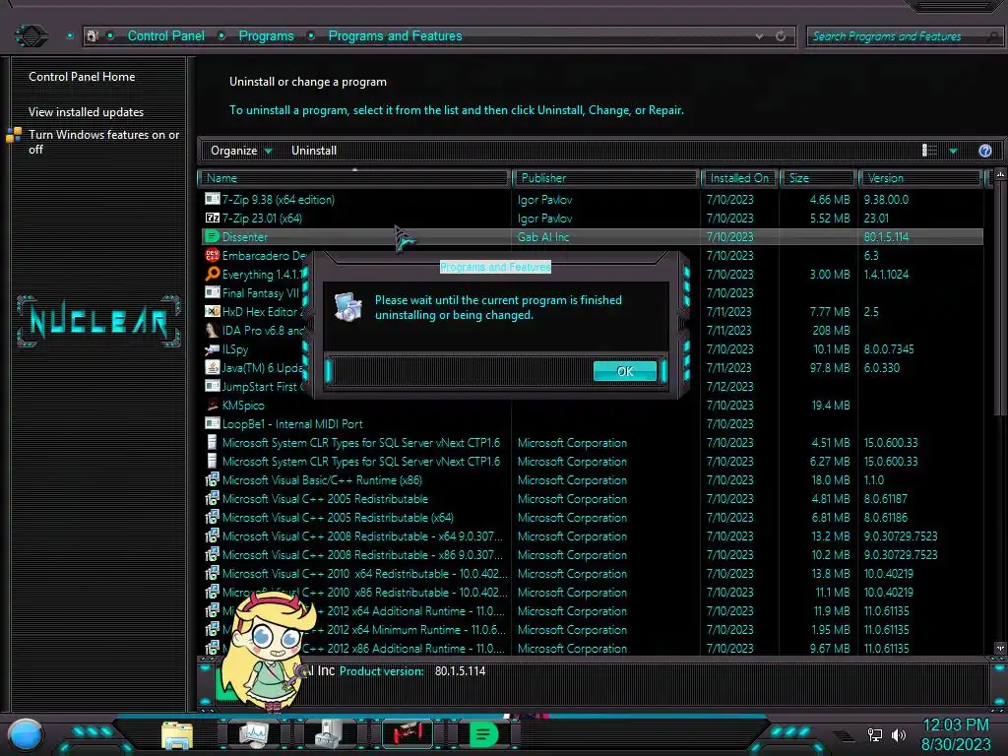
Task: Select the JumpStart First program icon
Action: tap(213, 386)
